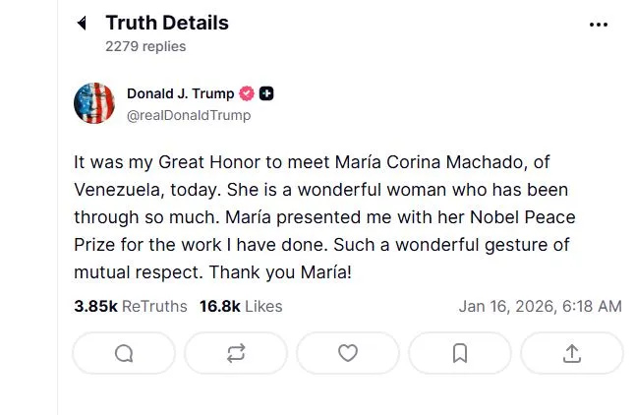Bookmark this Truth post

(x=460, y=354)
